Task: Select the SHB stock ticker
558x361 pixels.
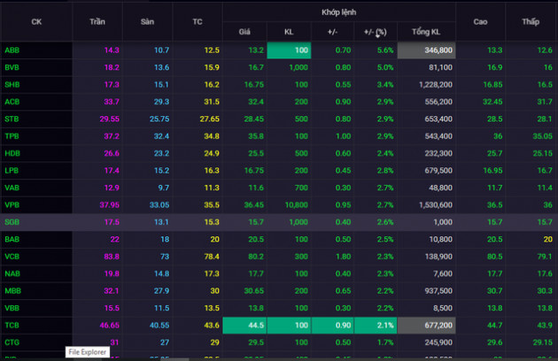Action: (x=12, y=85)
